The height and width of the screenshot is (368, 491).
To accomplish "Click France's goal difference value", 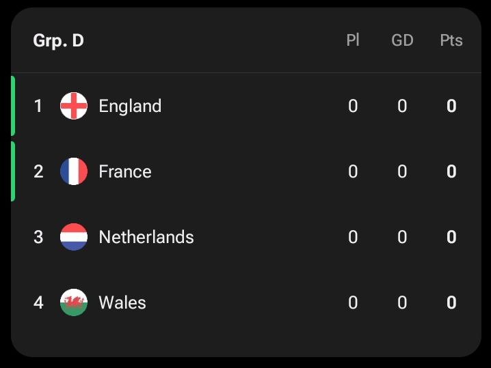I will 402,171.
